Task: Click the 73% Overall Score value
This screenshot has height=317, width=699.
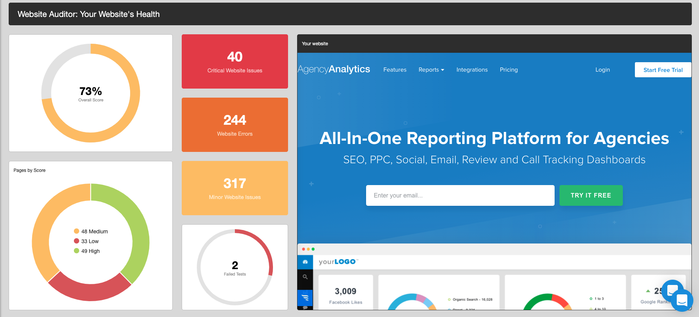Action: [90, 91]
